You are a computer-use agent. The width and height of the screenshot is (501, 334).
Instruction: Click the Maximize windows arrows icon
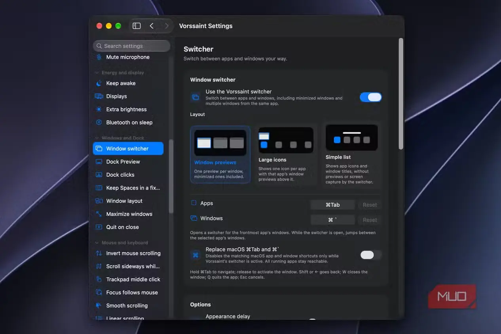tap(99, 214)
